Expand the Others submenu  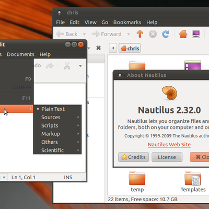click(57, 142)
